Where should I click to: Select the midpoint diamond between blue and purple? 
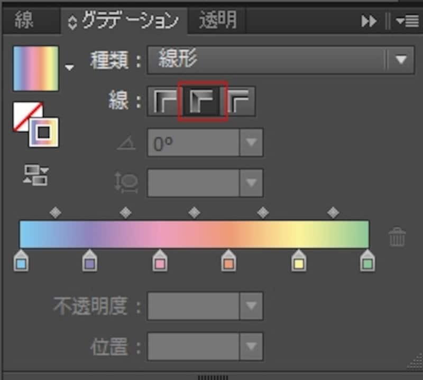[x=56, y=213]
